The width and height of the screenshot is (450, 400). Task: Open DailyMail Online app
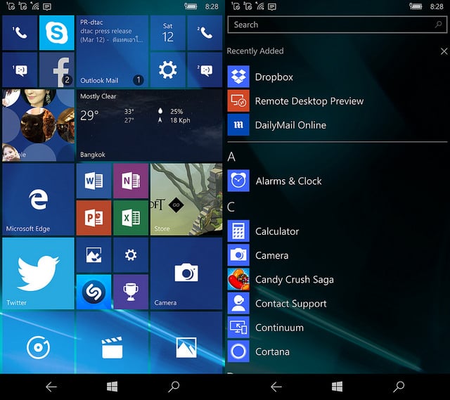pyautogui.click(x=337, y=125)
